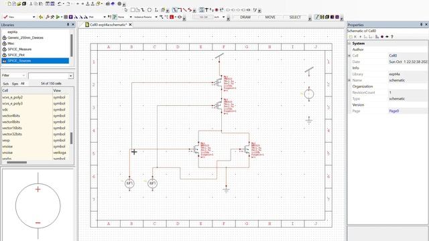Expand the Name property row

click(349, 80)
